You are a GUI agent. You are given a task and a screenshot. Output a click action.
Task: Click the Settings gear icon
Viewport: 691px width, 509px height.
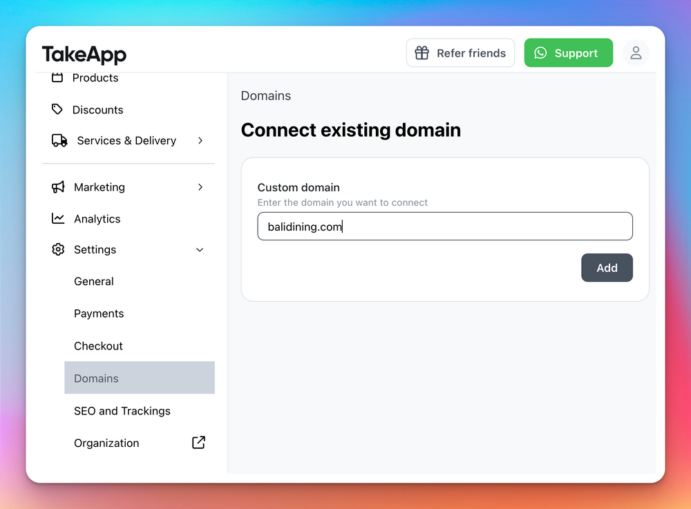58,249
